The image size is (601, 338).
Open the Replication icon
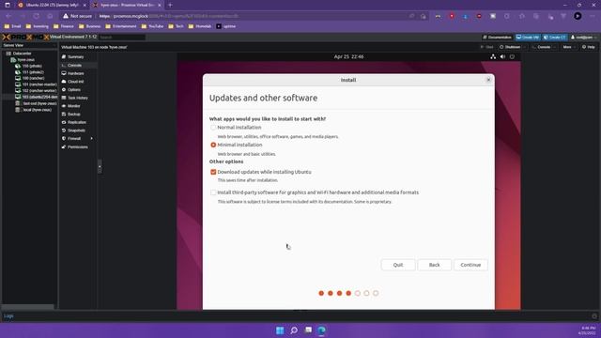point(64,122)
